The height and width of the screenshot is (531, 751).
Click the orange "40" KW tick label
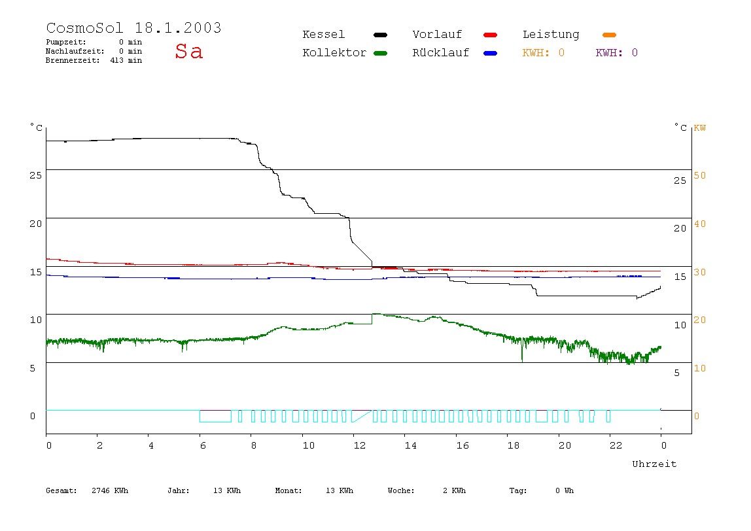point(700,224)
